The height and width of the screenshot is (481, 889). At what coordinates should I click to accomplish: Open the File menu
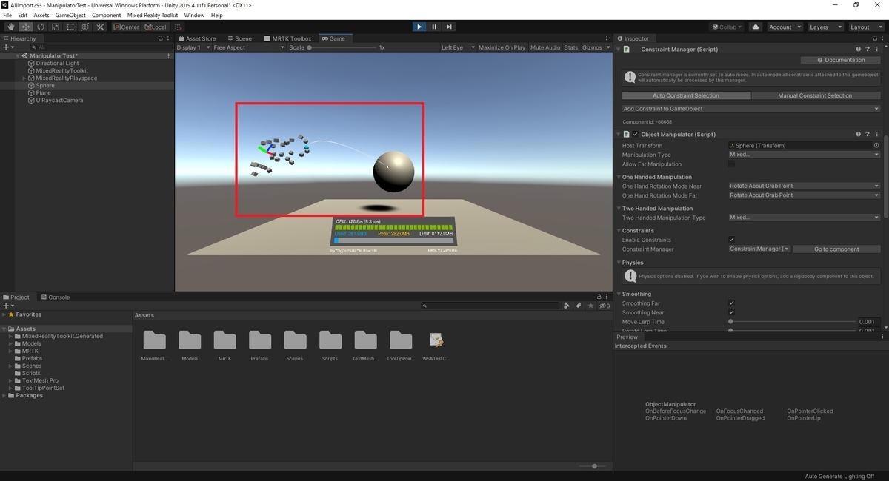8,15
